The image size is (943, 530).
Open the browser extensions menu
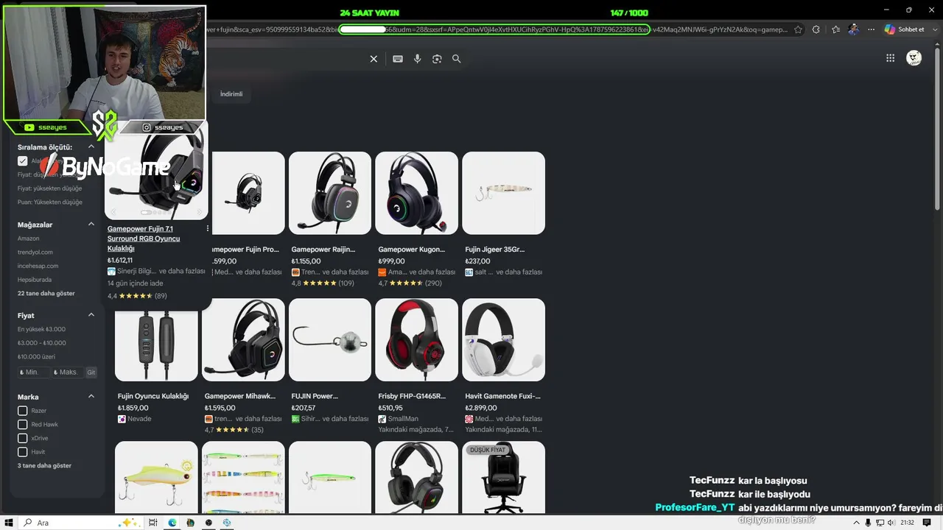click(816, 29)
